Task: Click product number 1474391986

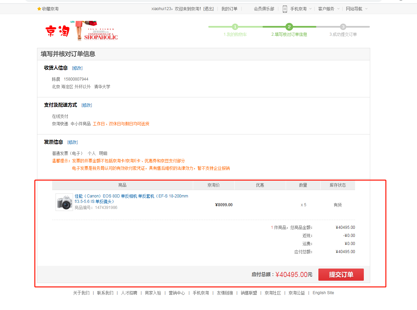Action: pos(106,208)
